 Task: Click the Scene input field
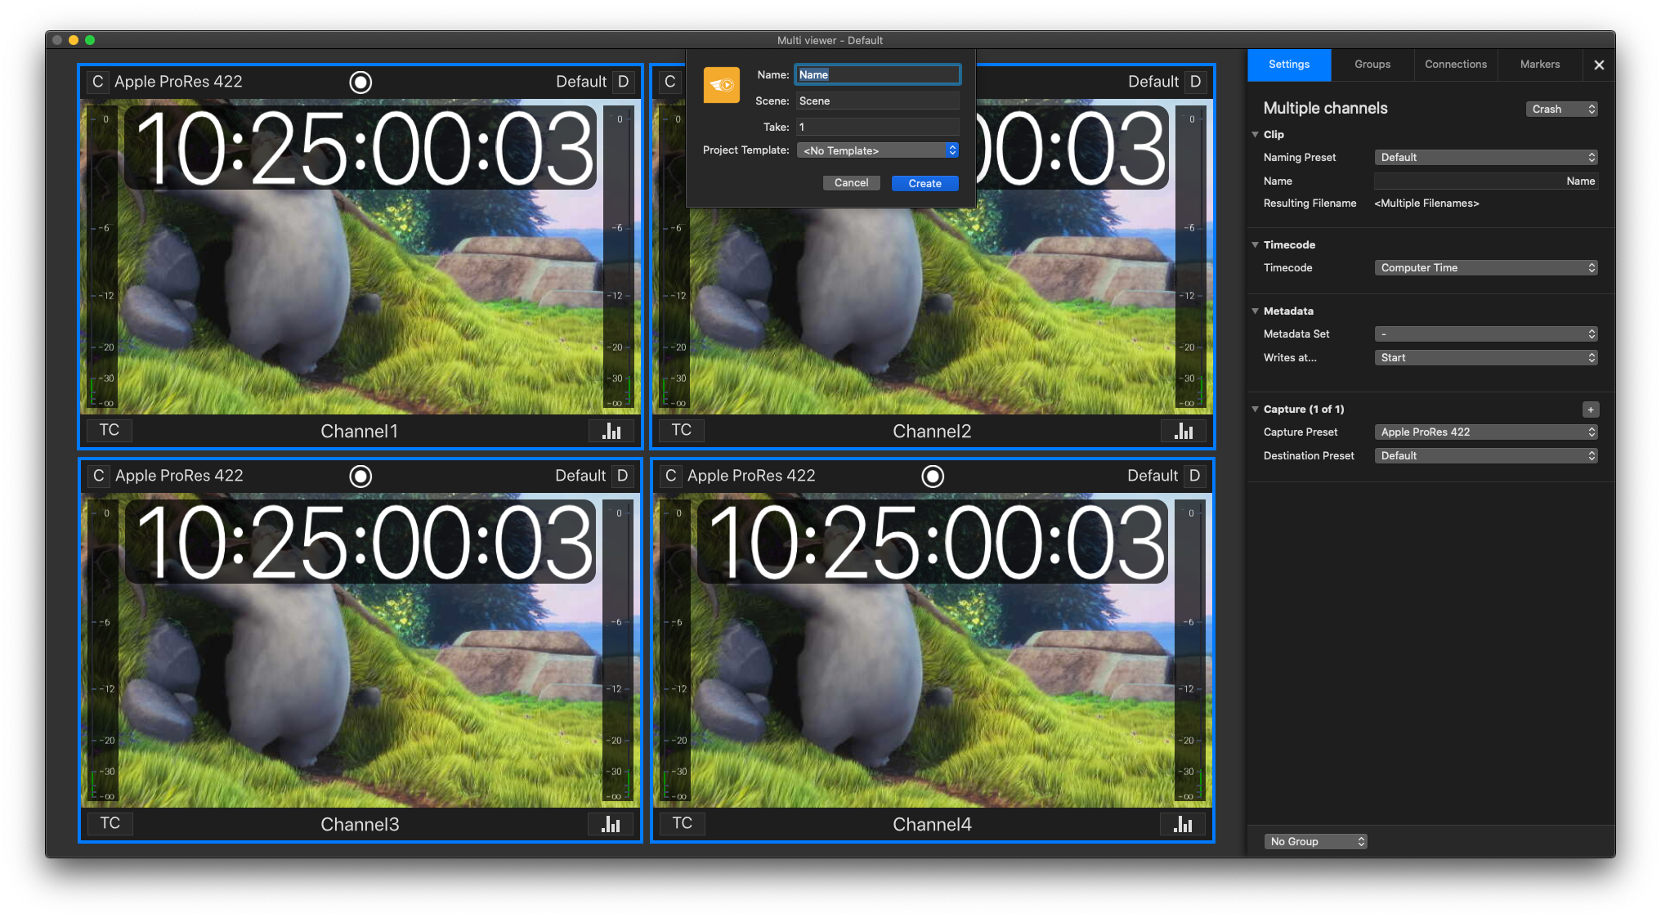878,101
